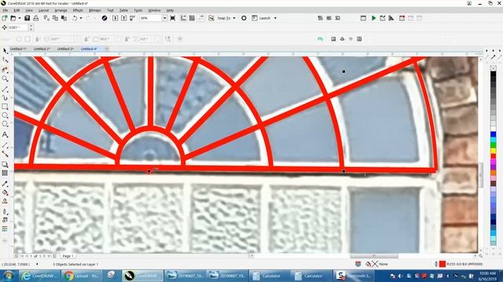The height and width of the screenshot is (282, 503).
Task: Switch to the Untitled-2 document tab
Action: click(x=42, y=49)
